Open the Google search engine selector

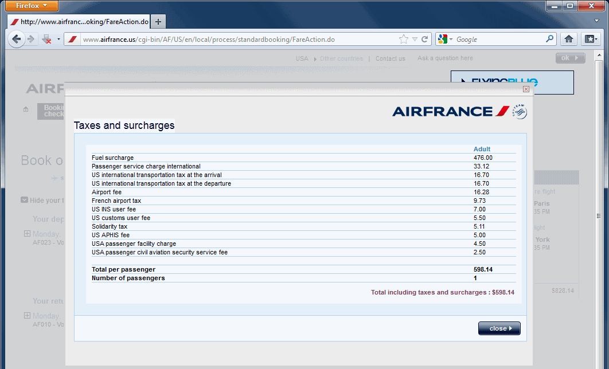pos(445,39)
